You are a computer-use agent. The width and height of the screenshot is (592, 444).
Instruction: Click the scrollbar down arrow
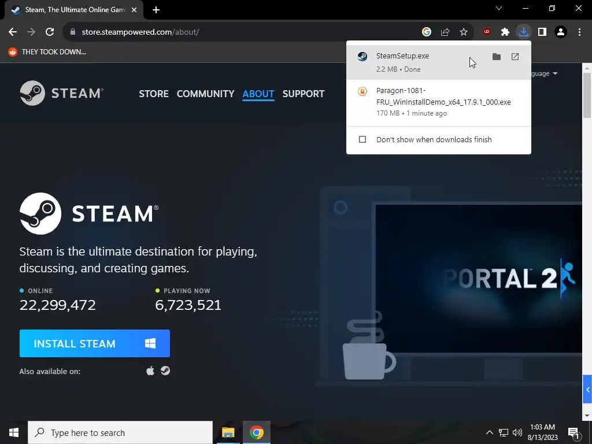pos(587,415)
